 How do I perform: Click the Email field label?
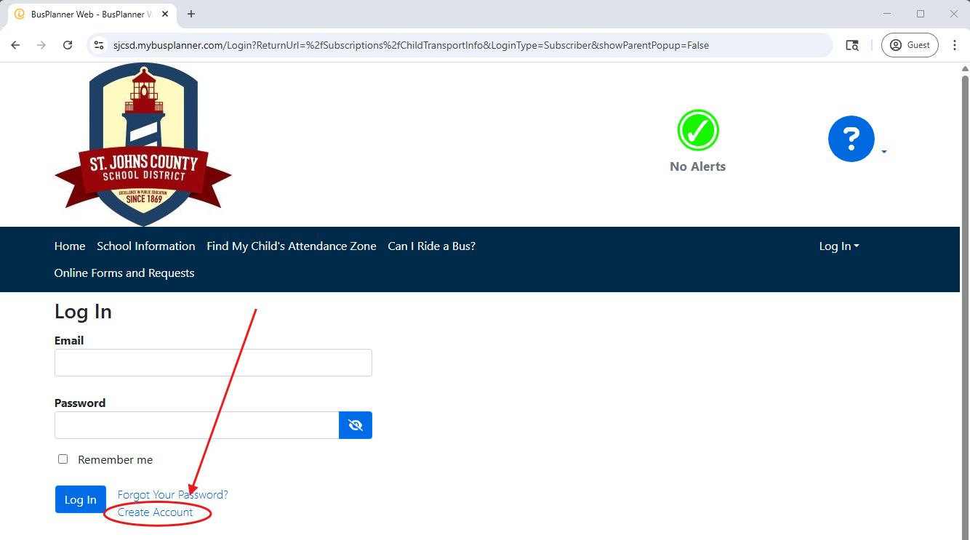coord(69,341)
